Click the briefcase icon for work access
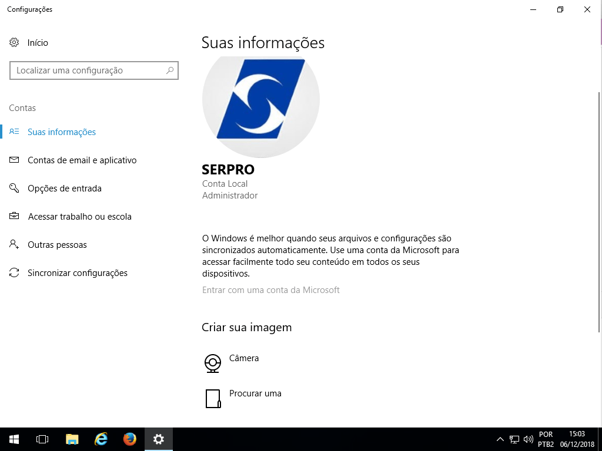The image size is (602, 451). tap(15, 217)
